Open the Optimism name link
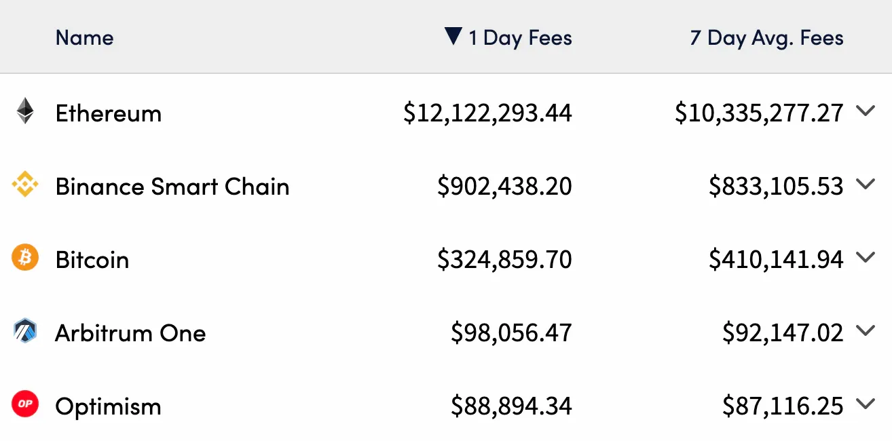The image size is (892, 441). (109, 407)
